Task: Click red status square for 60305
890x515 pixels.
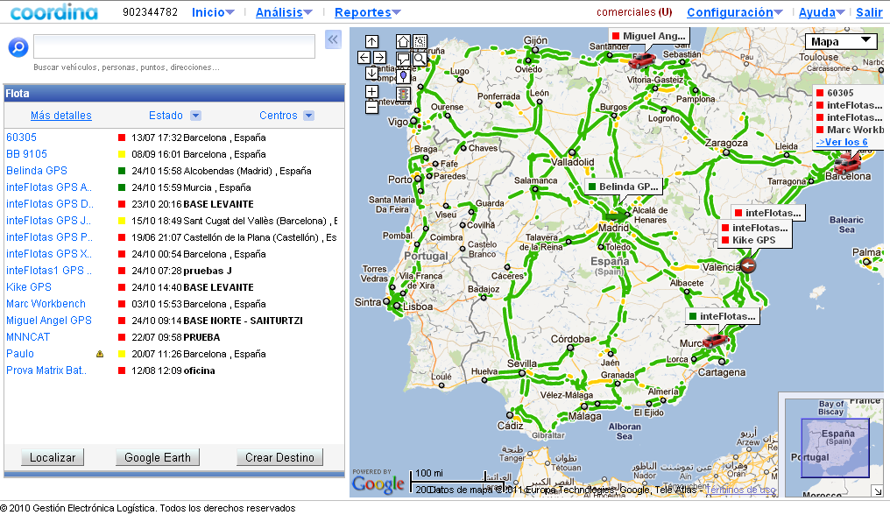Action: [122, 138]
